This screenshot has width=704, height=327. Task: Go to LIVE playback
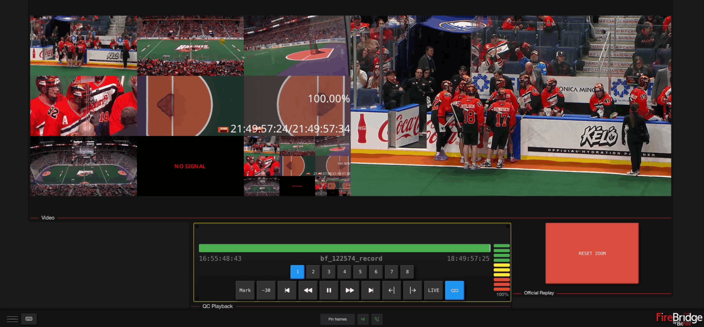(x=433, y=290)
